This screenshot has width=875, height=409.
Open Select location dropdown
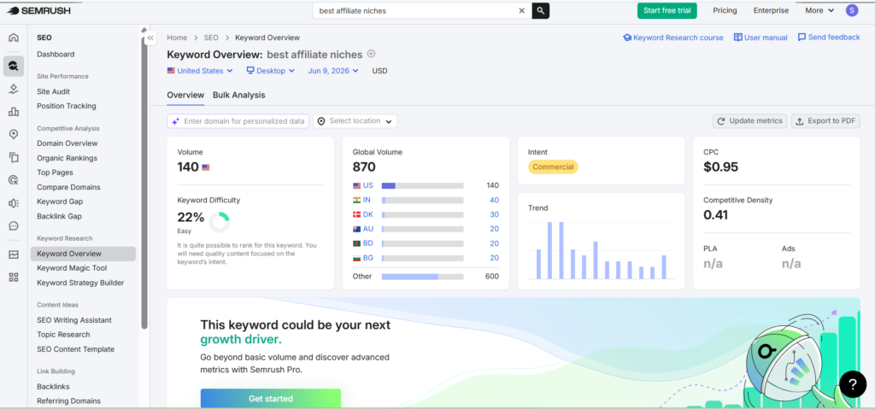[x=355, y=121]
